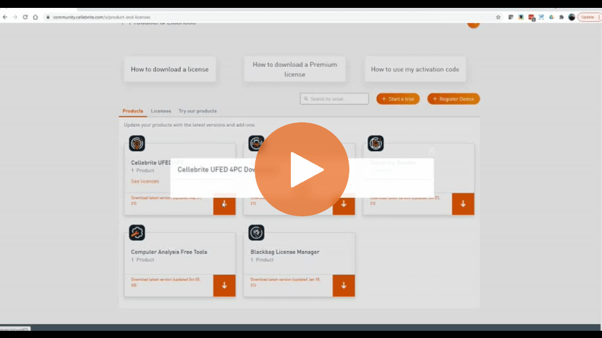Image resolution: width=602 pixels, height=338 pixels.
Task: Click the Cellebrite UFED 4PC product icon
Action: pyautogui.click(x=137, y=143)
